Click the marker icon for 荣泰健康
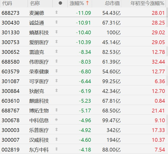The image size is (168, 154). click(56, 71)
